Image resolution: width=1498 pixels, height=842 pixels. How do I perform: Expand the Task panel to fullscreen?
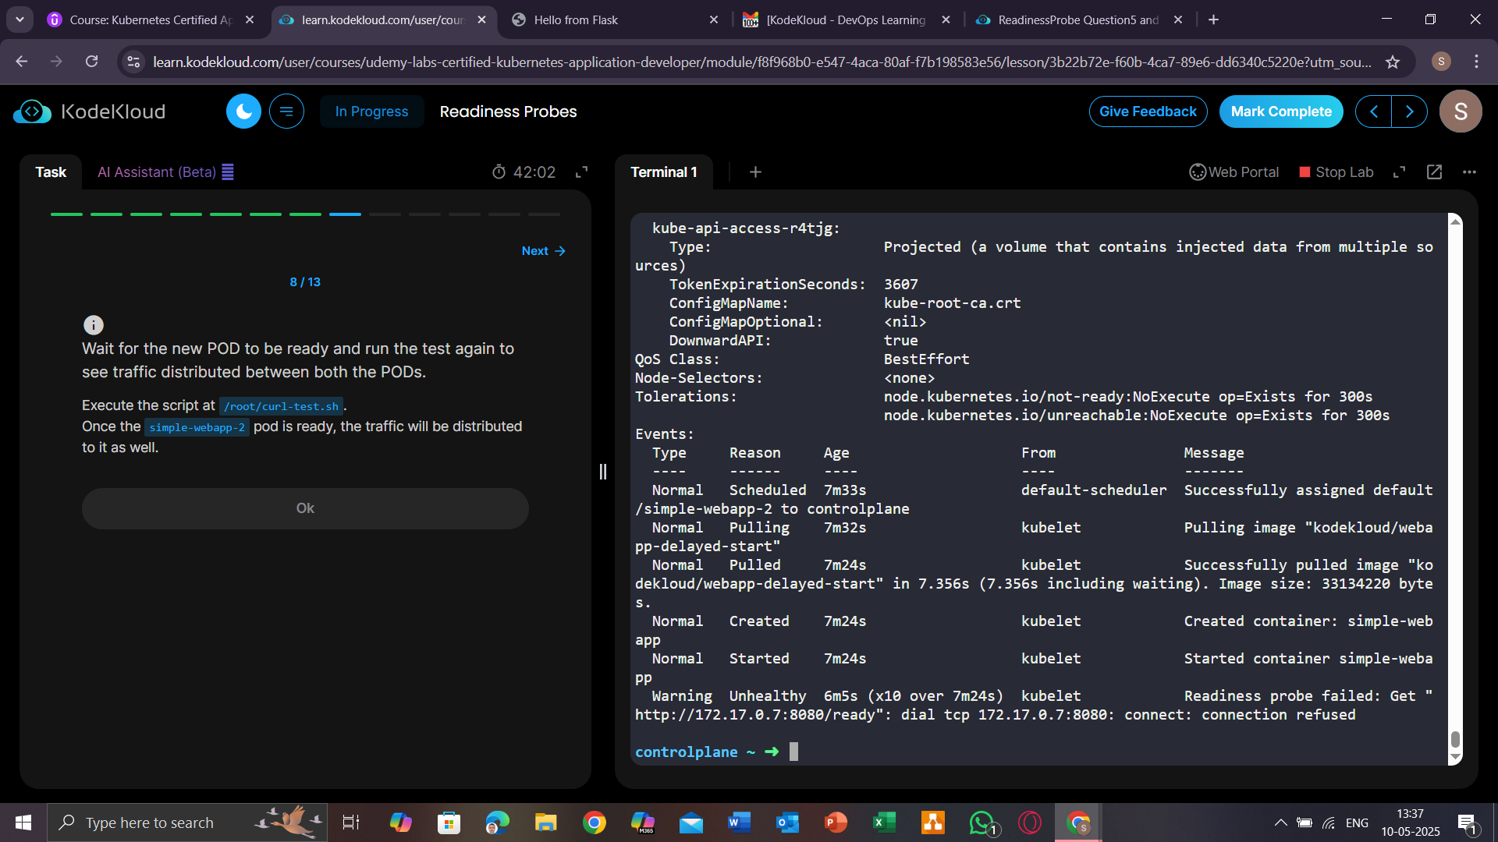pos(581,172)
